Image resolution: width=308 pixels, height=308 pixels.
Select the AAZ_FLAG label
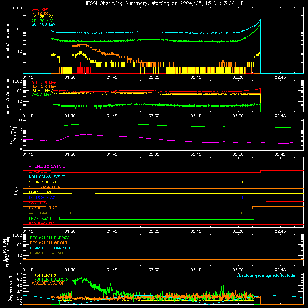tap(38, 213)
